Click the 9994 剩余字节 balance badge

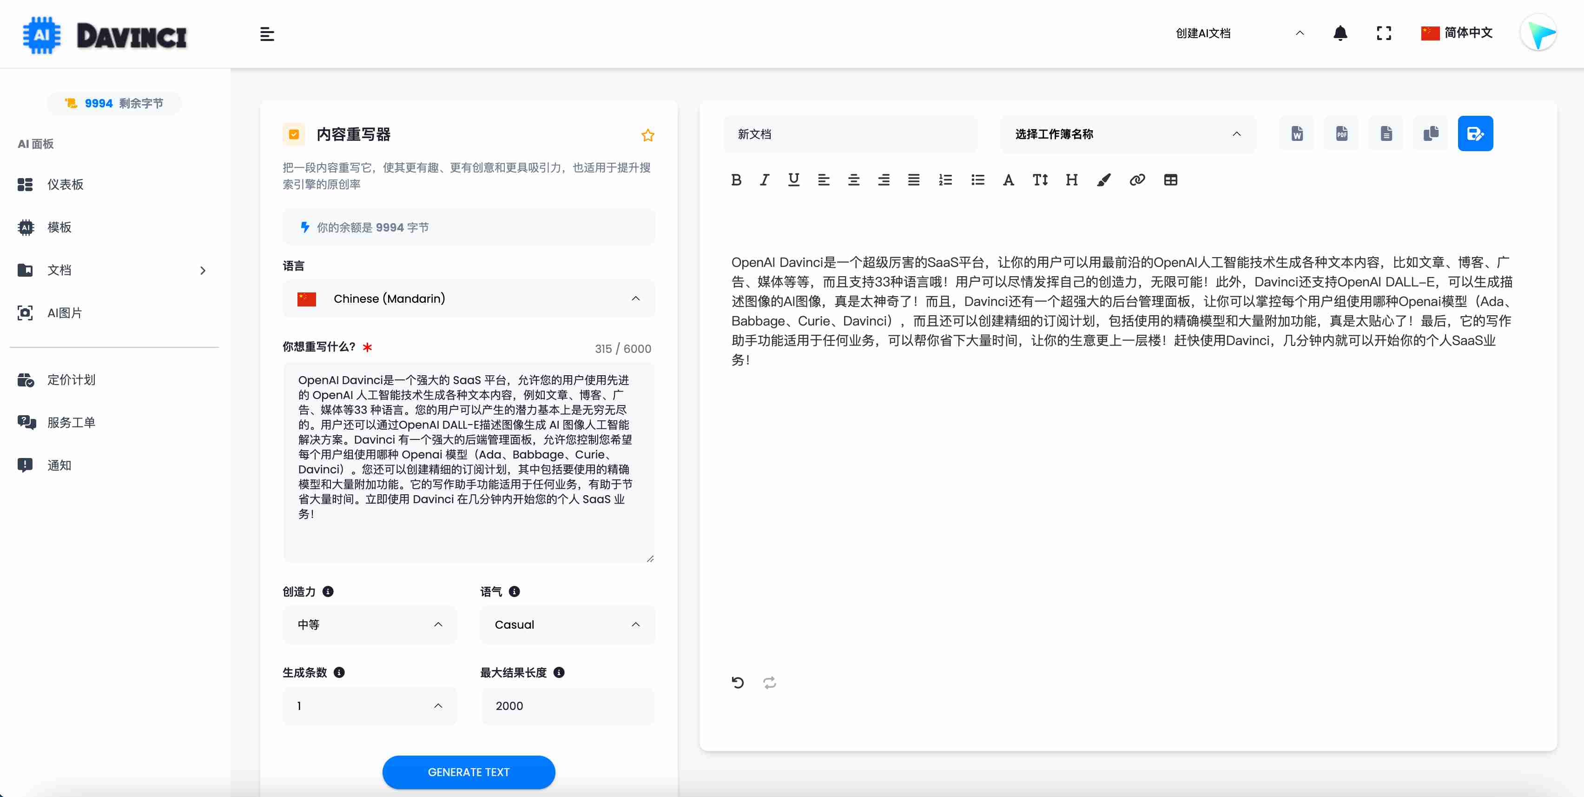[114, 103]
